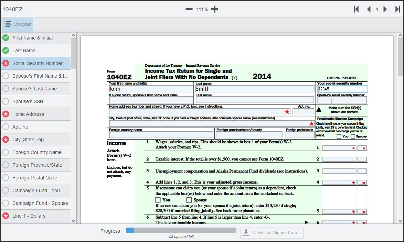This screenshot has height=242, width=404.
Task: Jump to the last page icon
Action: pos(397,9)
